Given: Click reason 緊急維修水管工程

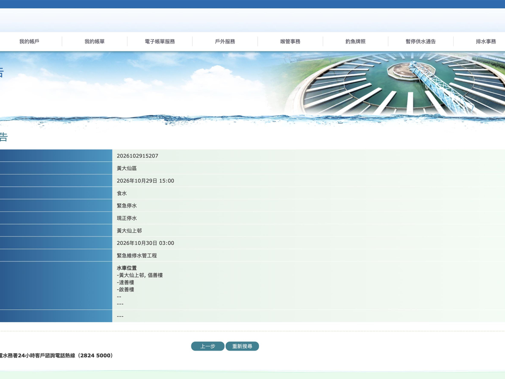Looking at the screenshot, I should click(137, 256).
